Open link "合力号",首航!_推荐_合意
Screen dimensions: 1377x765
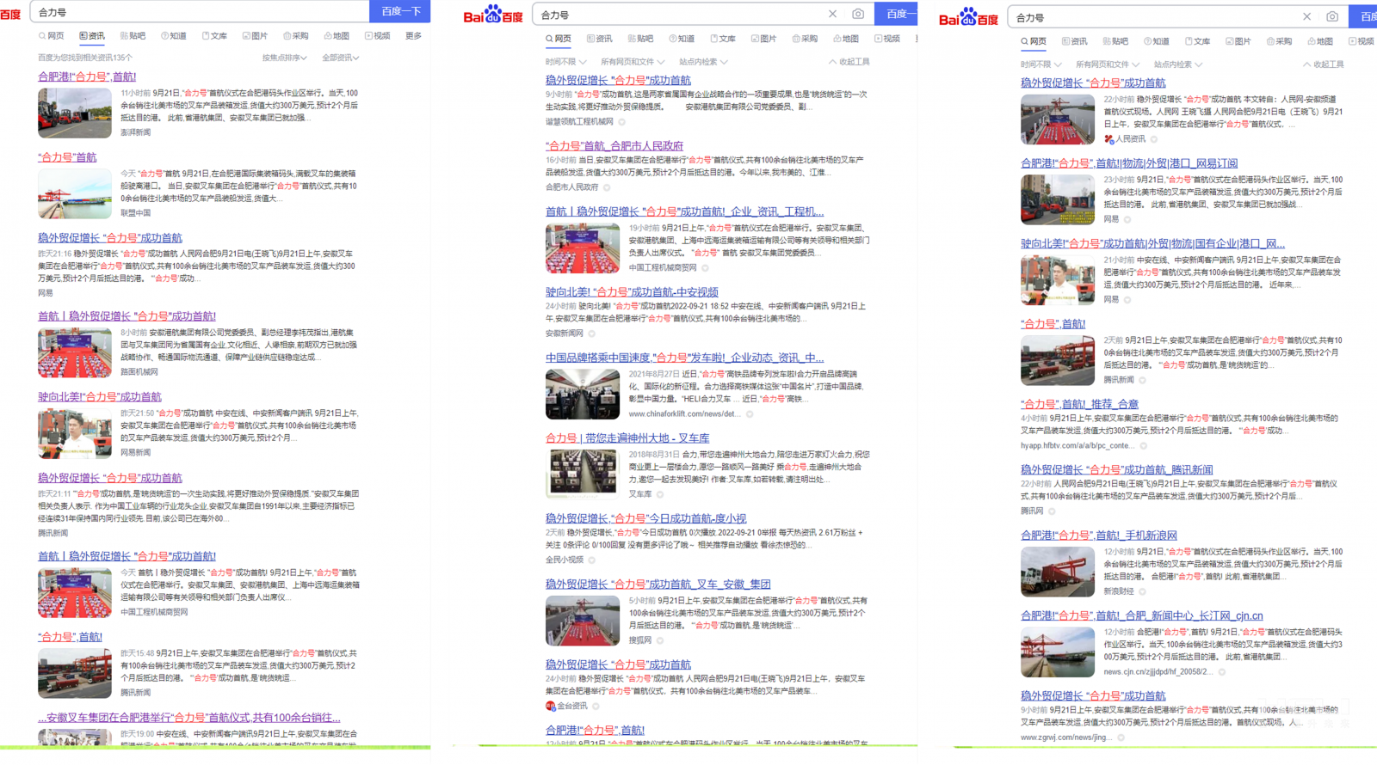(x=1079, y=404)
